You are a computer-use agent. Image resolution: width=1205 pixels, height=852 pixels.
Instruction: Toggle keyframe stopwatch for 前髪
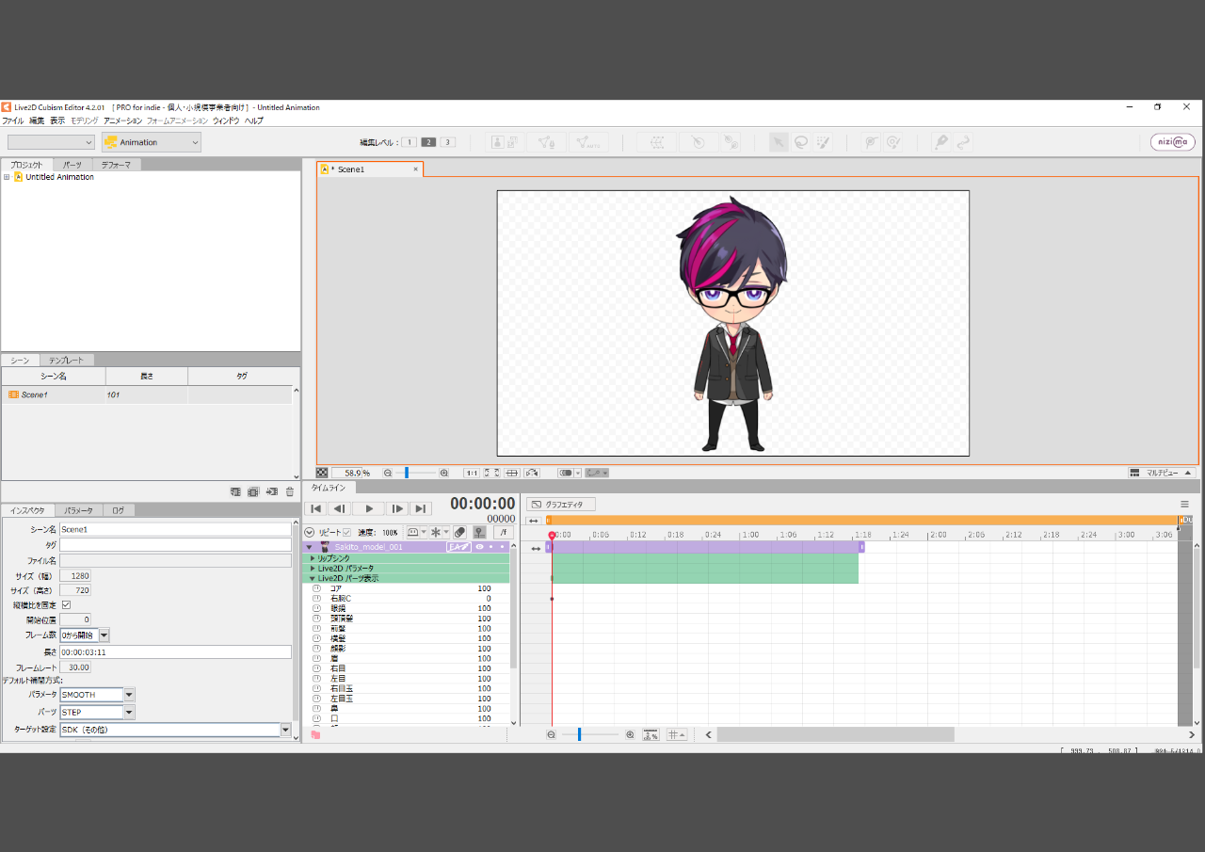(317, 629)
